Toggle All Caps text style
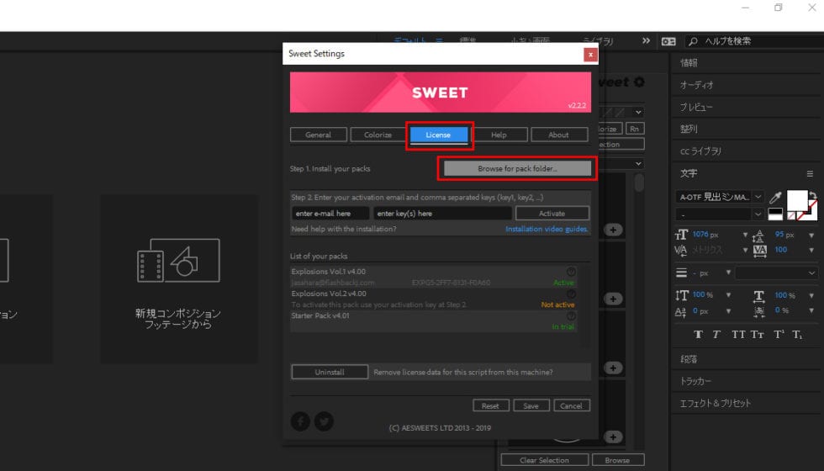 (x=738, y=335)
